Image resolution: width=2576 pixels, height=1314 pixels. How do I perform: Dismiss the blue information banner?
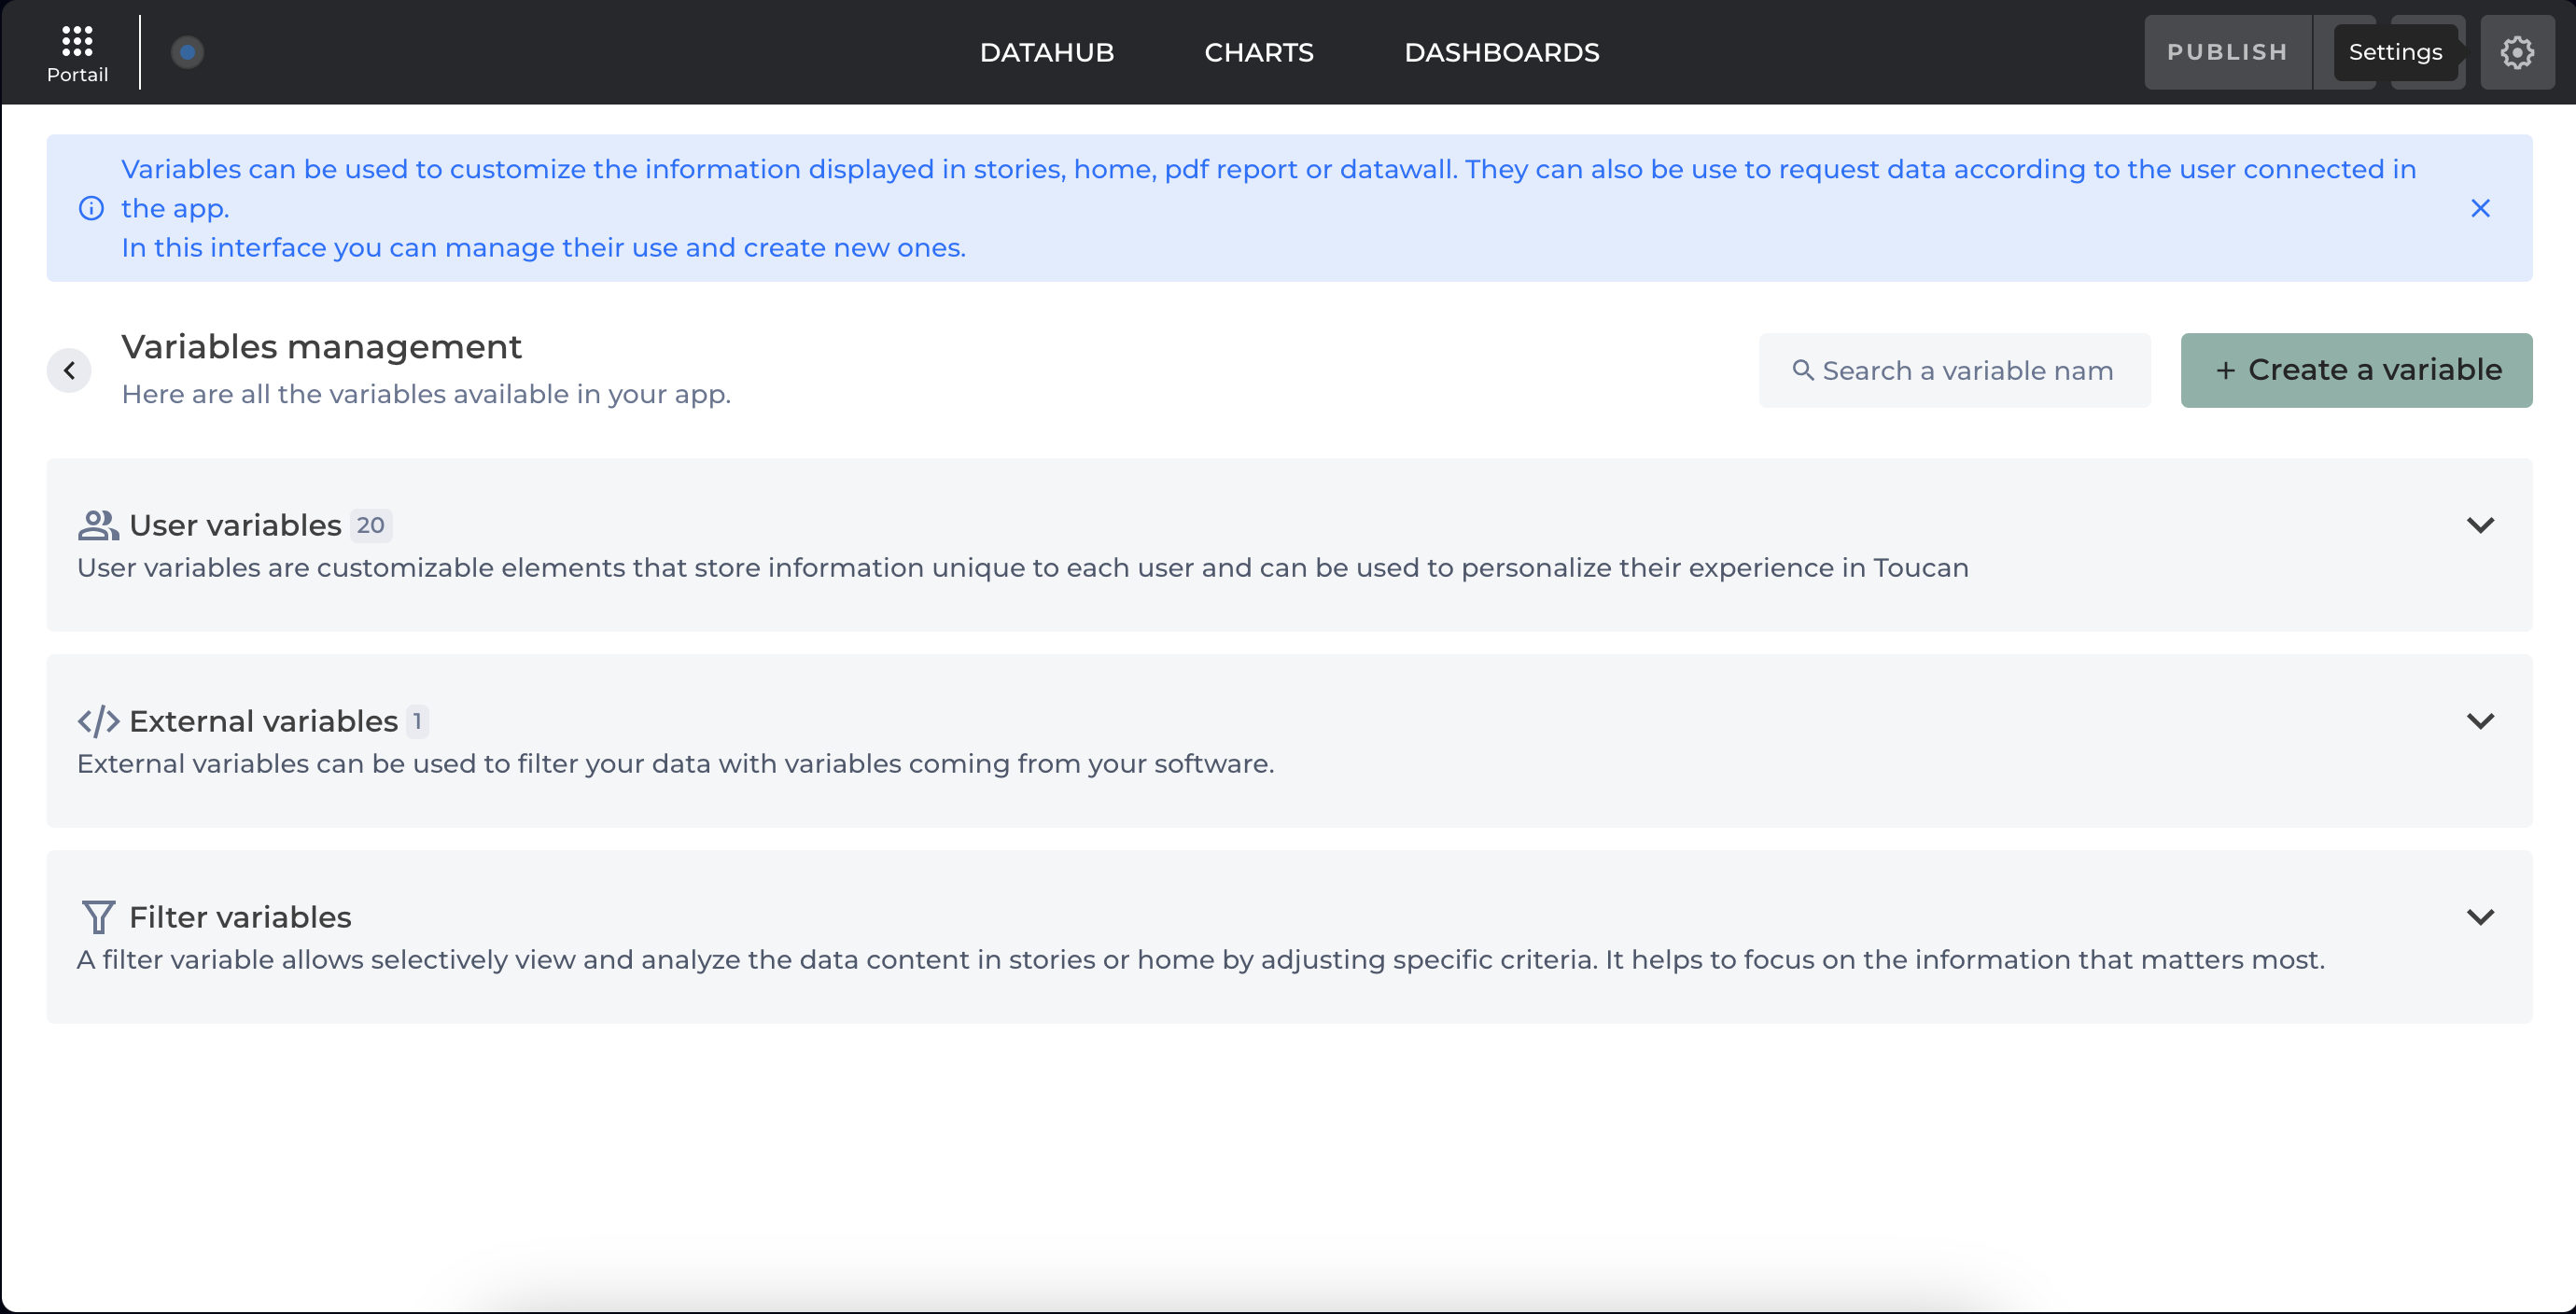(x=2480, y=208)
